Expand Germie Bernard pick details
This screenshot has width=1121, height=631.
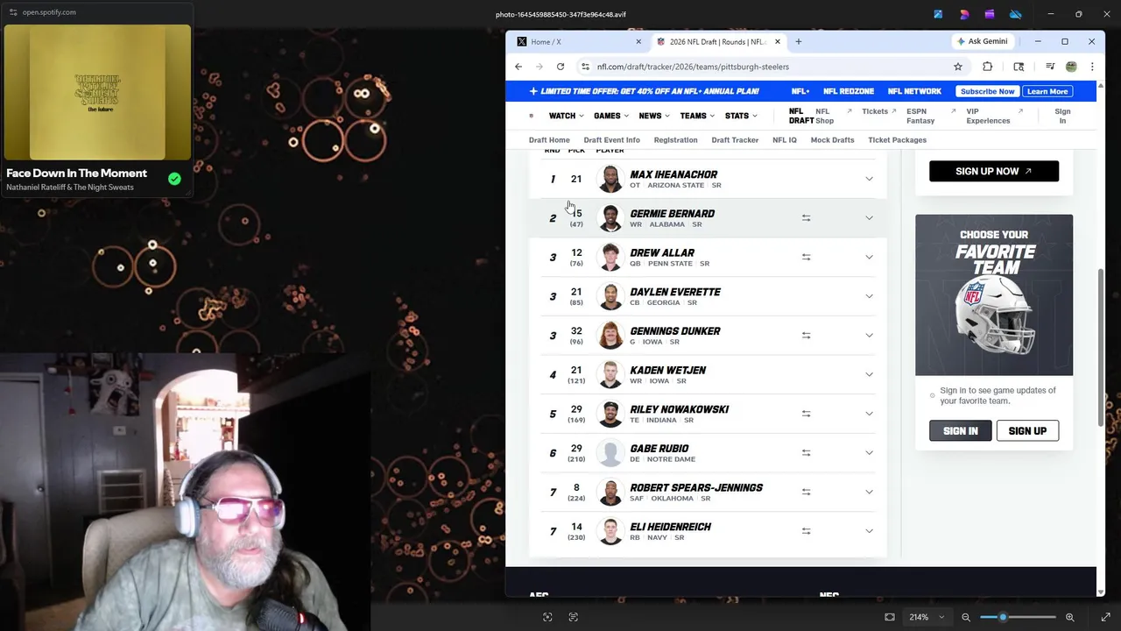point(869,218)
